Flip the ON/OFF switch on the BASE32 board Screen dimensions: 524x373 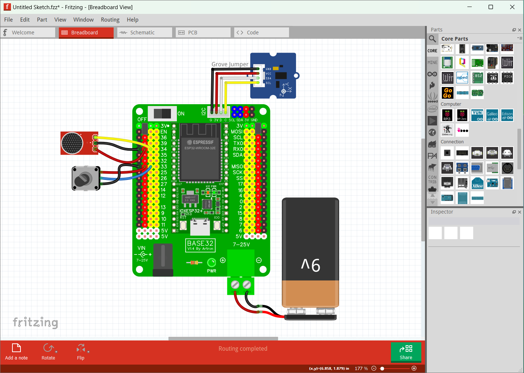tap(162, 113)
